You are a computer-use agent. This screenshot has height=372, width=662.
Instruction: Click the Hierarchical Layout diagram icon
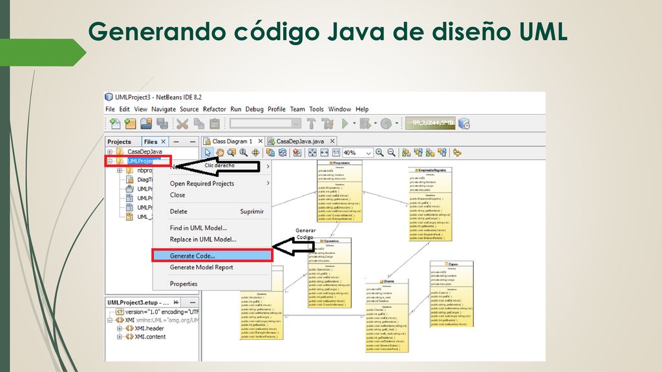click(x=406, y=152)
